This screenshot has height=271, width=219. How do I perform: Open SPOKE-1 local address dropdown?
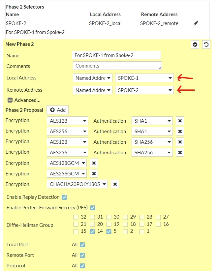click(x=144, y=78)
